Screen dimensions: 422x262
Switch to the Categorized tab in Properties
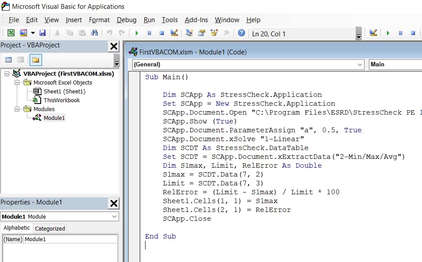pyautogui.click(x=50, y=228)
